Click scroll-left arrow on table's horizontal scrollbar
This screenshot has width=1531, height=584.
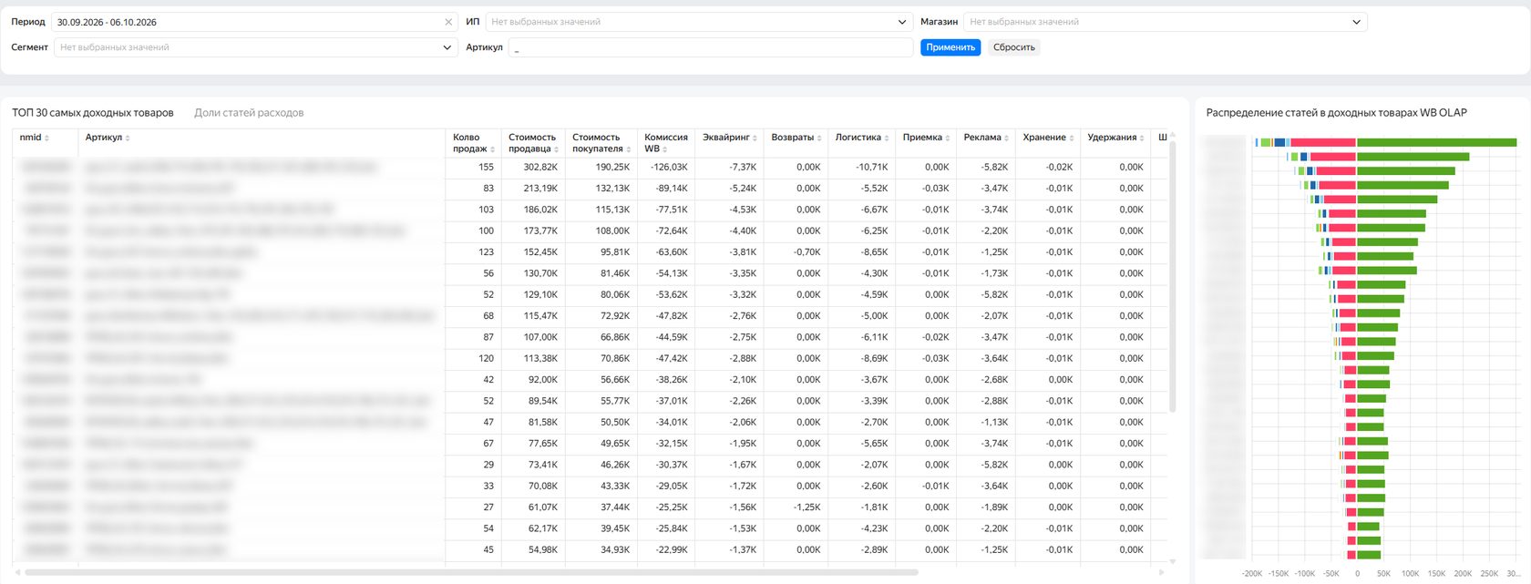tap(17, 572)
